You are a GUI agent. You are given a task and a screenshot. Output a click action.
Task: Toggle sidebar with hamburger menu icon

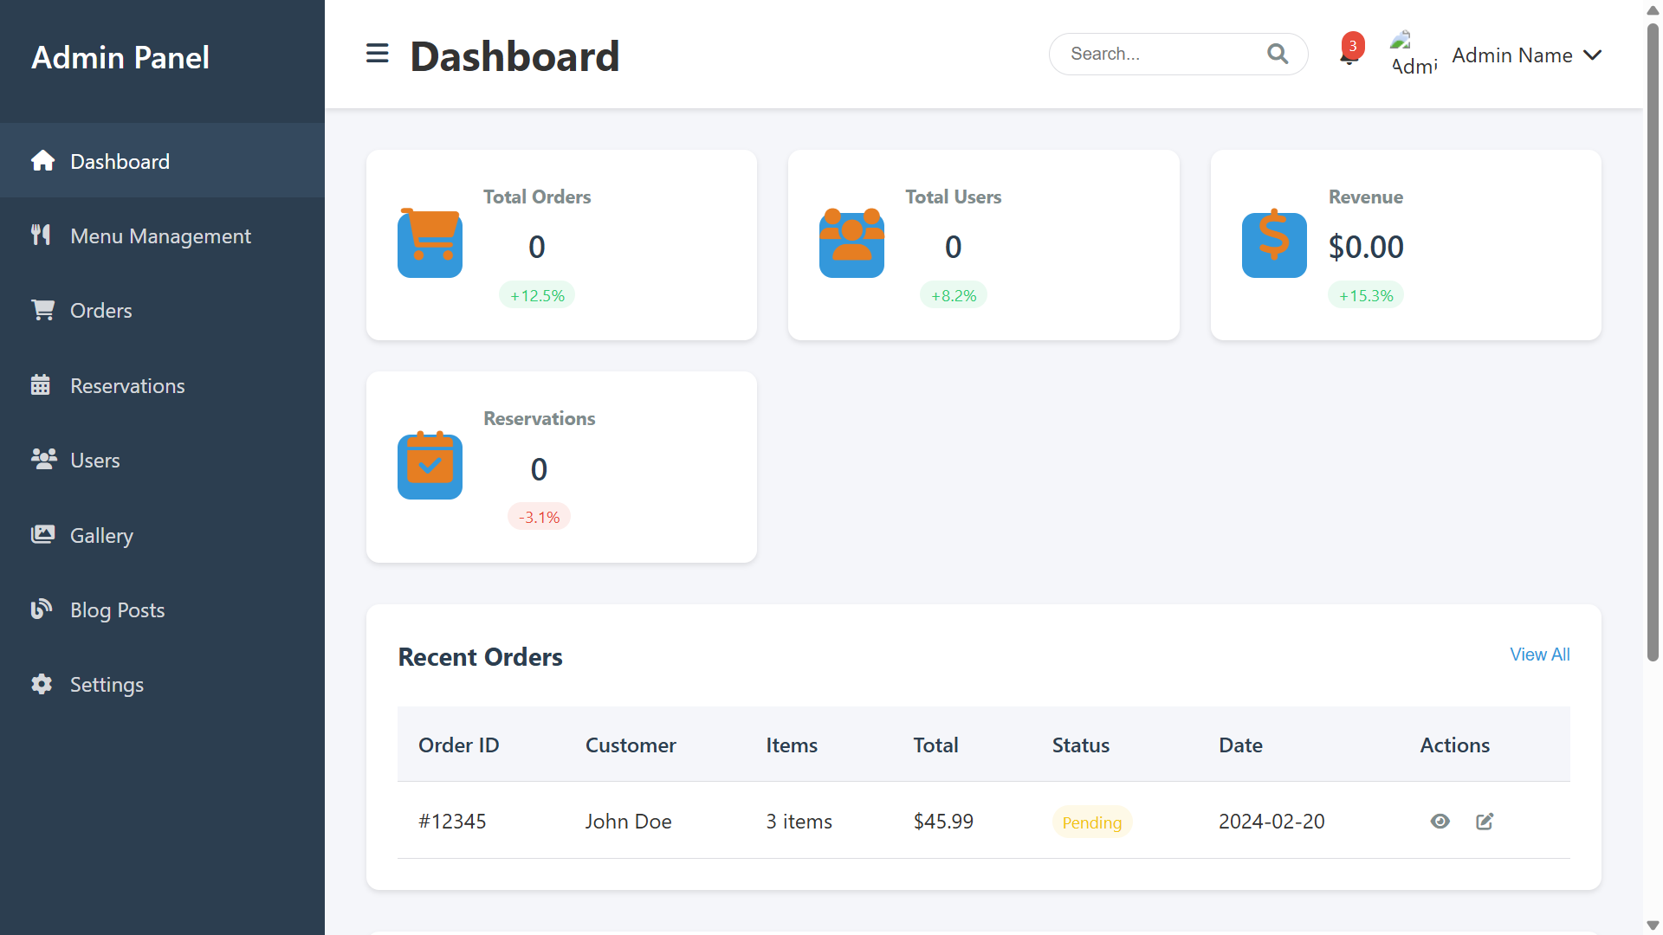tap(377, 54)
